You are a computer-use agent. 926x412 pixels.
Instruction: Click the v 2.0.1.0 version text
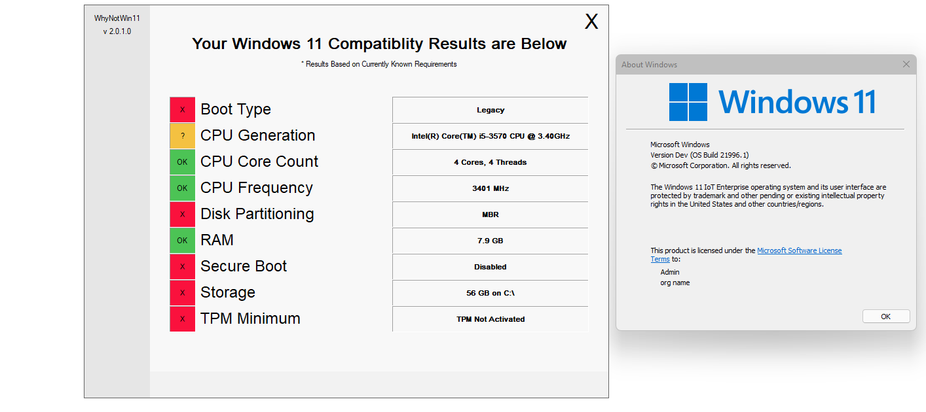117,31
